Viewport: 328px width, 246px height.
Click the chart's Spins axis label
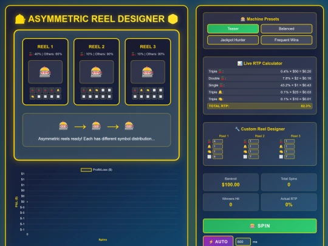(103, 240)
